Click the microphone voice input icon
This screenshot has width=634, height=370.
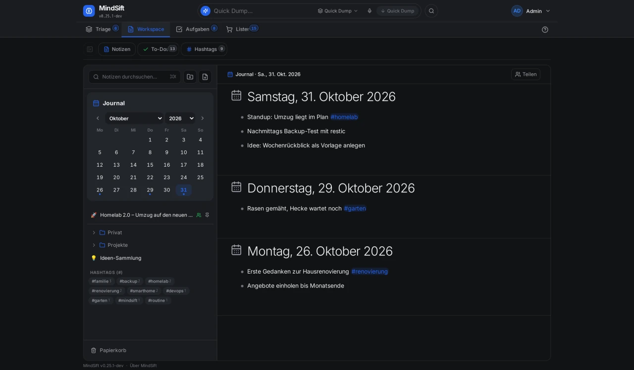(x=370, y=11)
